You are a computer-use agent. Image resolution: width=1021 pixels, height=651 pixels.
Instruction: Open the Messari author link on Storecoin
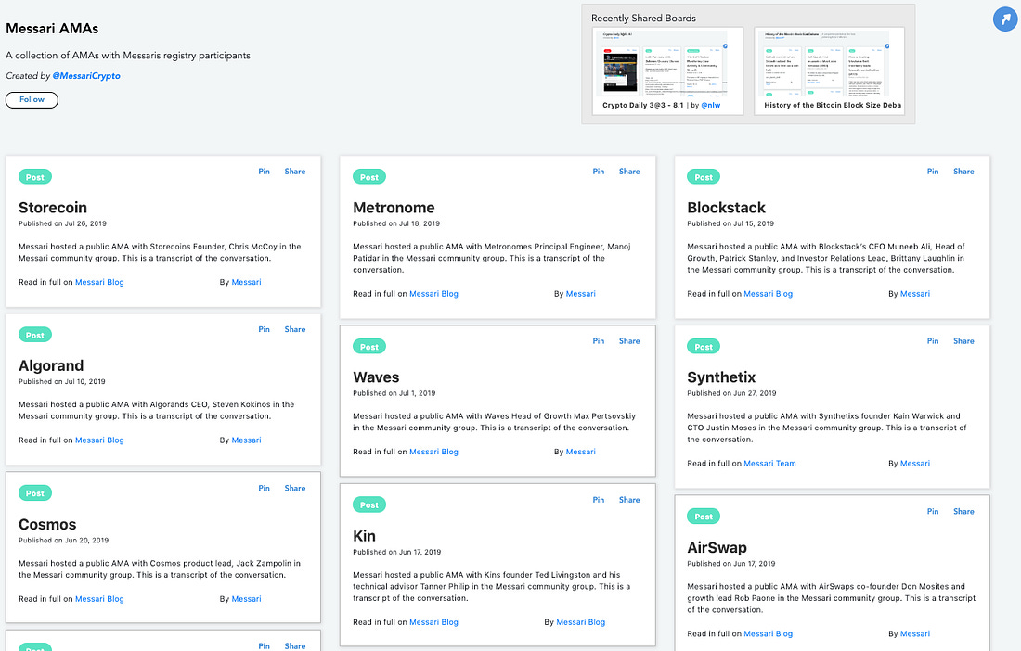pyautogui.click(x=246, y=282)
